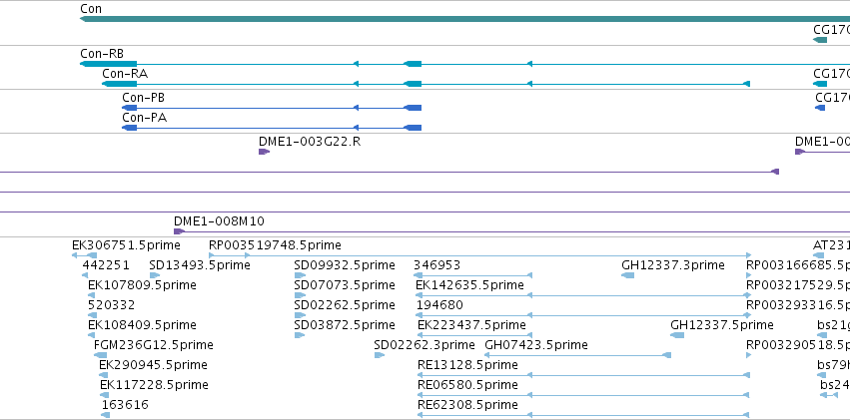This screenshot has height=420, width=850.
Task: Select the Con-RA transcript label
Action: tap(125, 73)
